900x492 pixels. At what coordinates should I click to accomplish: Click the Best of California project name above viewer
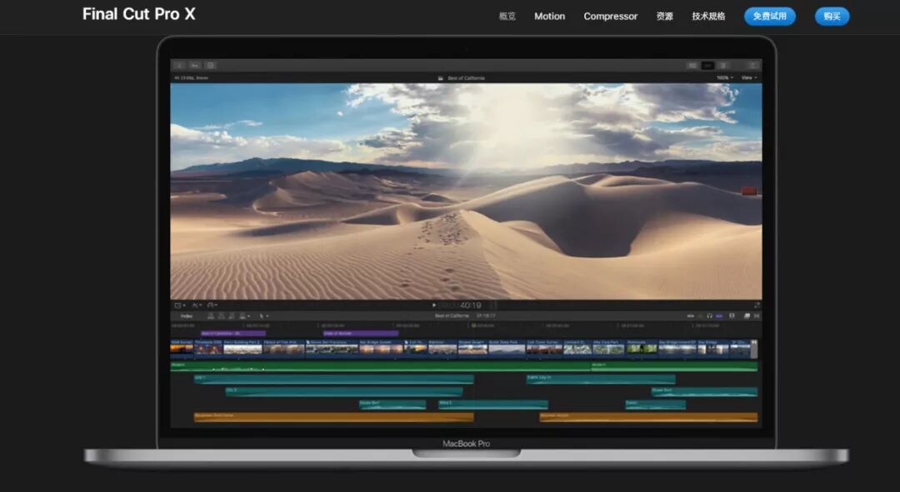pyautogui.click(x=466, y=78)
